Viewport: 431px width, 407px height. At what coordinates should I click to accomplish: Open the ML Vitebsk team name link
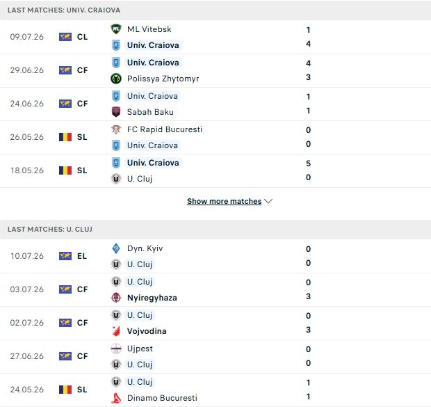tap(149, 29)
